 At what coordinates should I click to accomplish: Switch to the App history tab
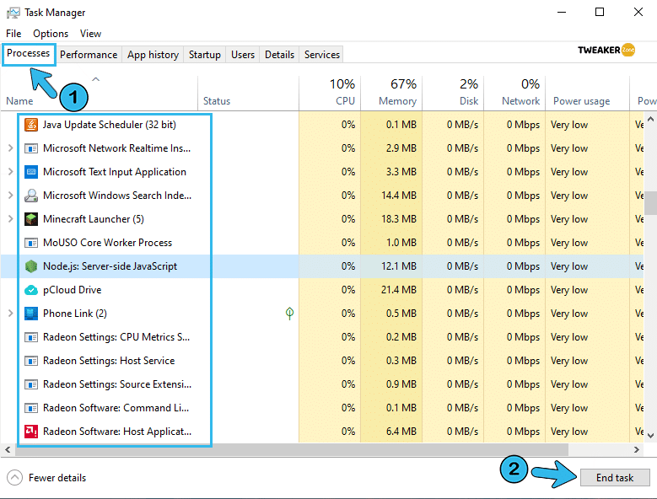tap(153, 55)
